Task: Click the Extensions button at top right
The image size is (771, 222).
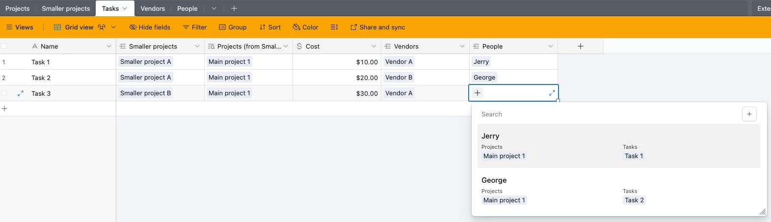Action: (763, 8)
